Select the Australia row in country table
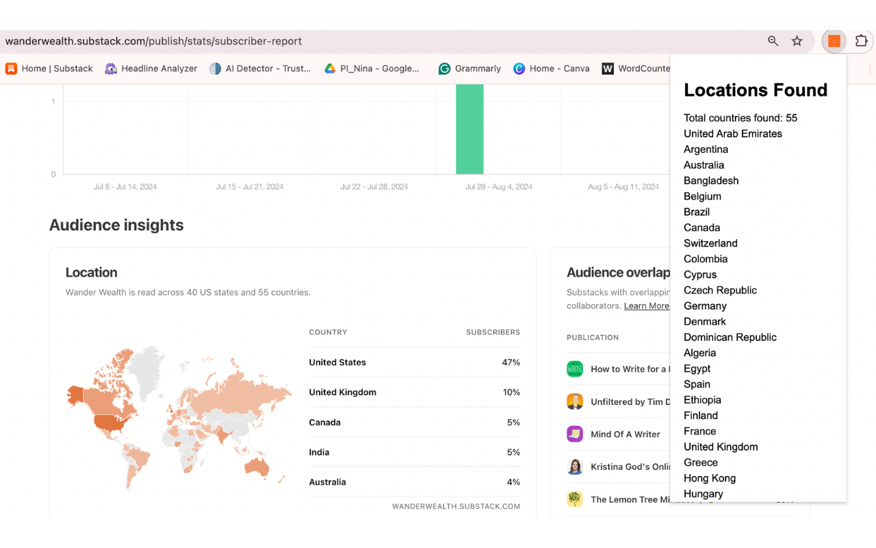876x548 pixels. click(x=414, y=482)
